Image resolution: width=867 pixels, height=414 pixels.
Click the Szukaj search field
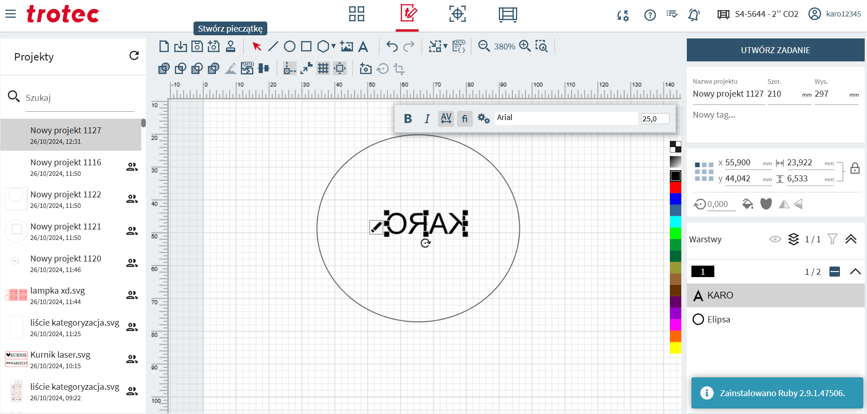[x=80, y=98]
